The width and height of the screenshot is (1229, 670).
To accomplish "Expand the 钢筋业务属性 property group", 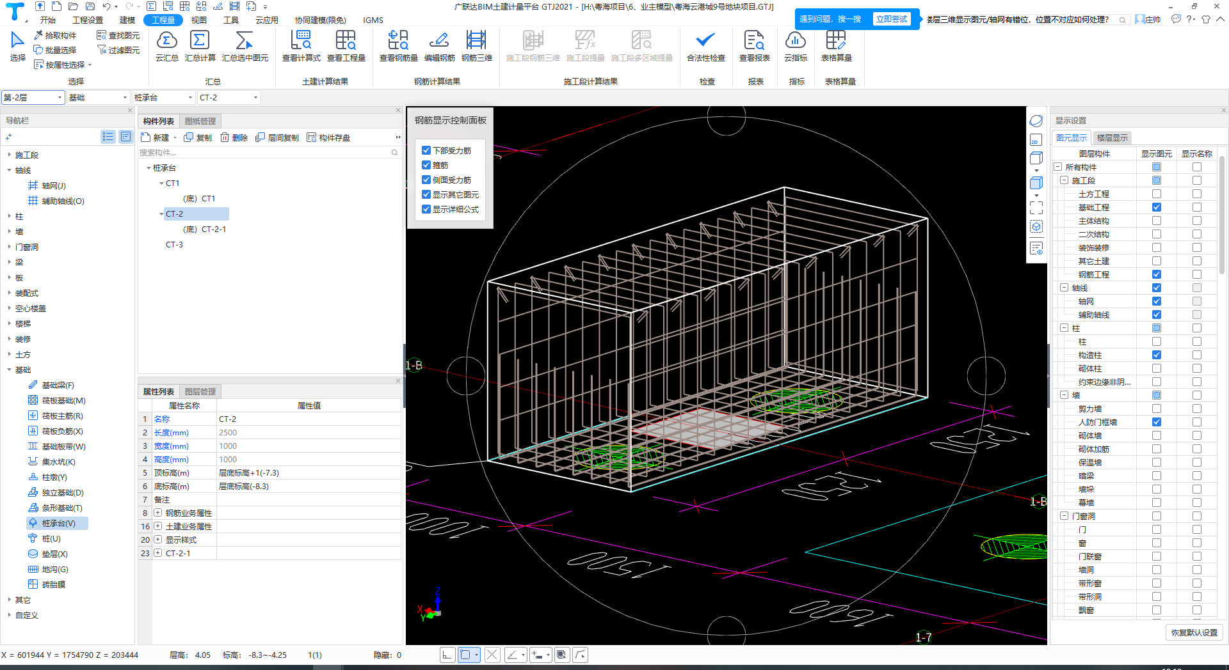I will point(157,513).
